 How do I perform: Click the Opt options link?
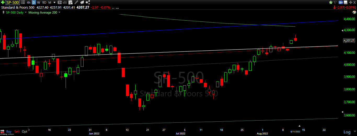25,132
